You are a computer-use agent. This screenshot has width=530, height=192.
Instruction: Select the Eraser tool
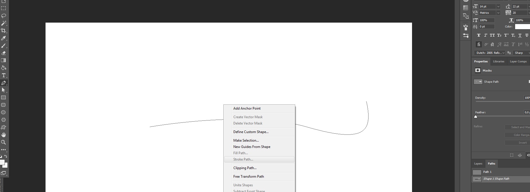3,53
